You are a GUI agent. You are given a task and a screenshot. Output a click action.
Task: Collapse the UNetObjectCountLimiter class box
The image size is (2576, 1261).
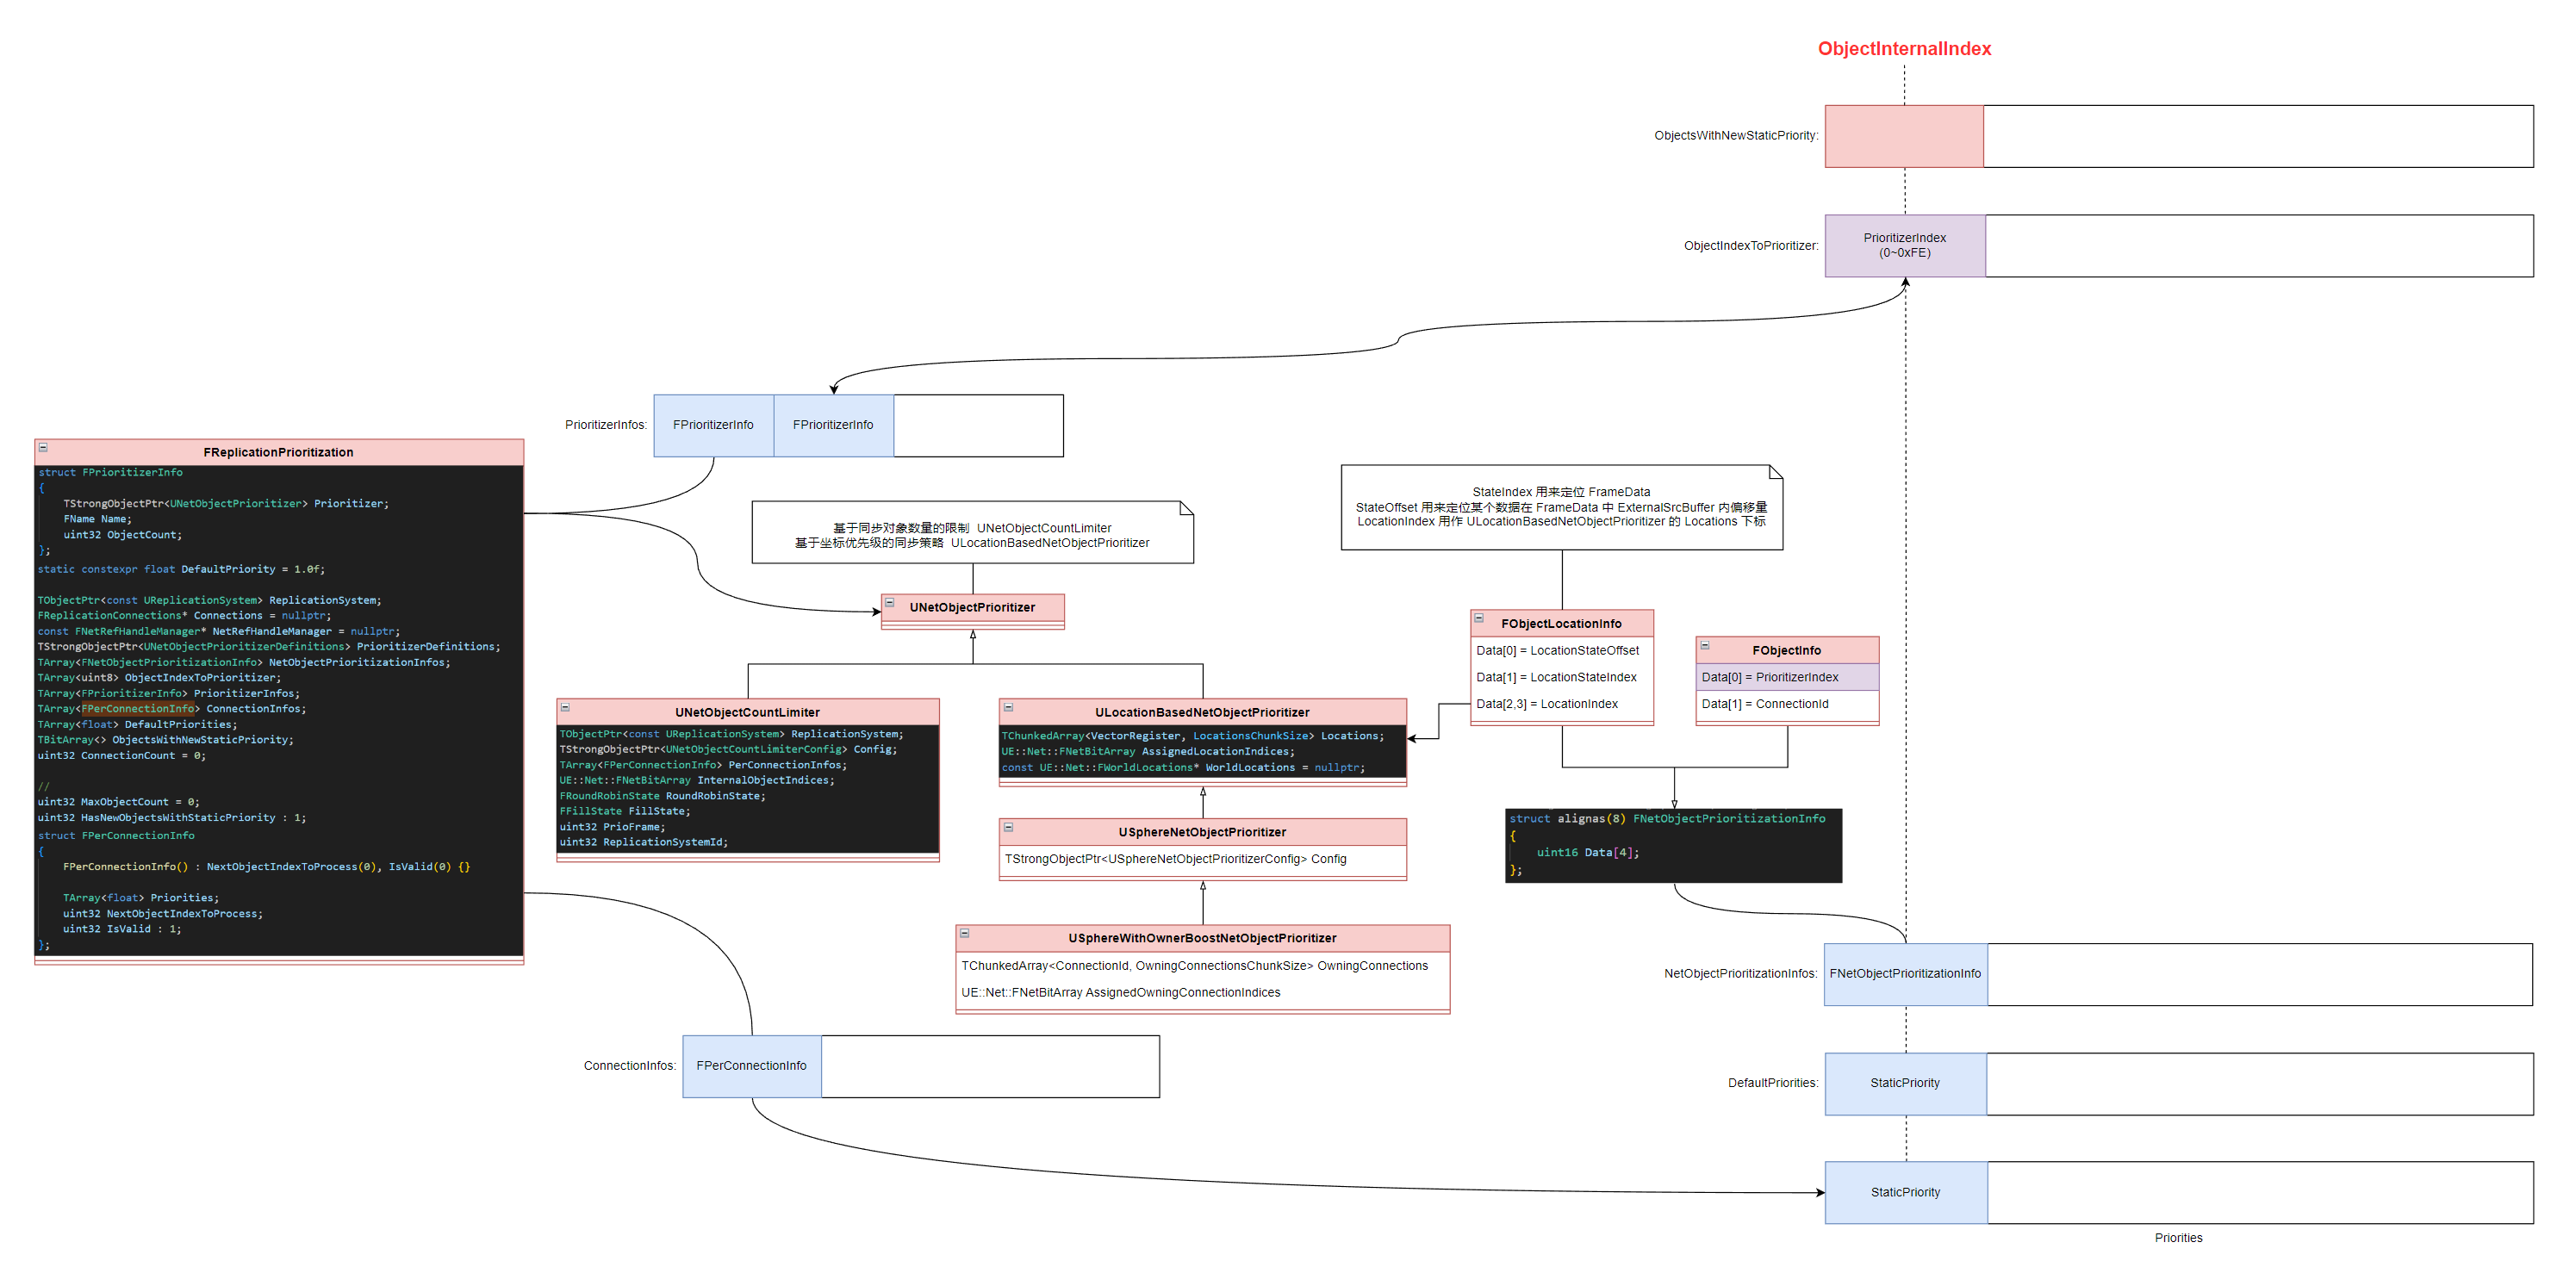click(565, 708)
